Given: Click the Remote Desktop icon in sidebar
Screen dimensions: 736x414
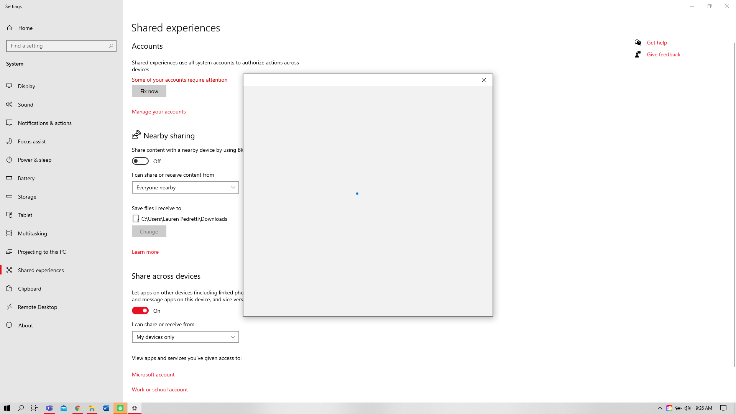Looking at the screenshot, I should click(x=9, y=307).
